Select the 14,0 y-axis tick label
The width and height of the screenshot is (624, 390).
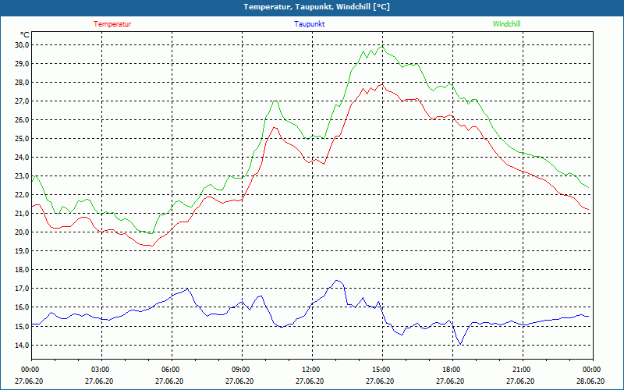click(22, 345)
